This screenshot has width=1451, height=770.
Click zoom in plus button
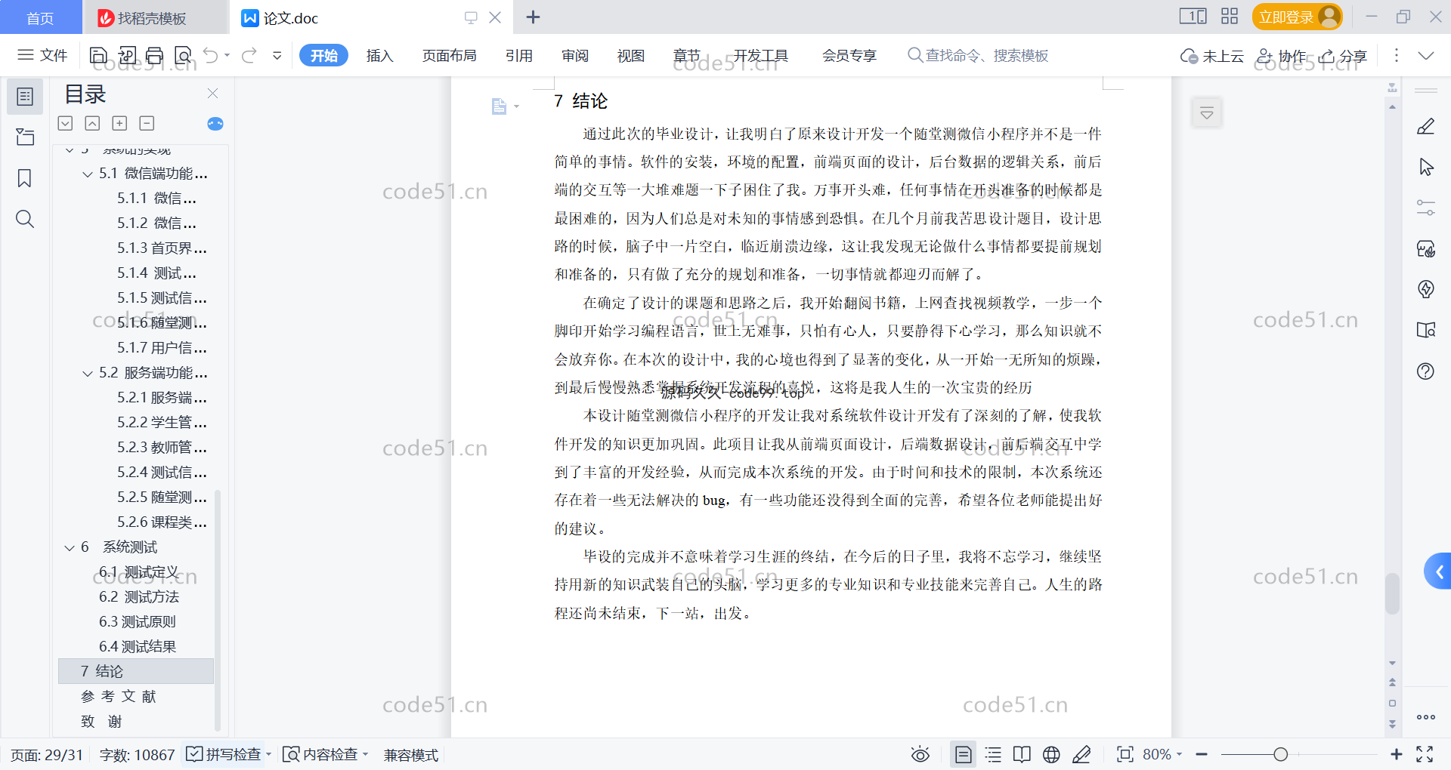pos(1397,754)
